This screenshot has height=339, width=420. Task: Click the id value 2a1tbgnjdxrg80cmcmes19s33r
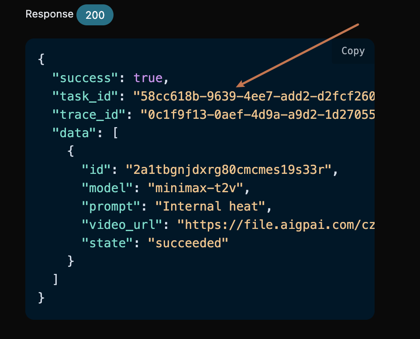tap(229, 169)
